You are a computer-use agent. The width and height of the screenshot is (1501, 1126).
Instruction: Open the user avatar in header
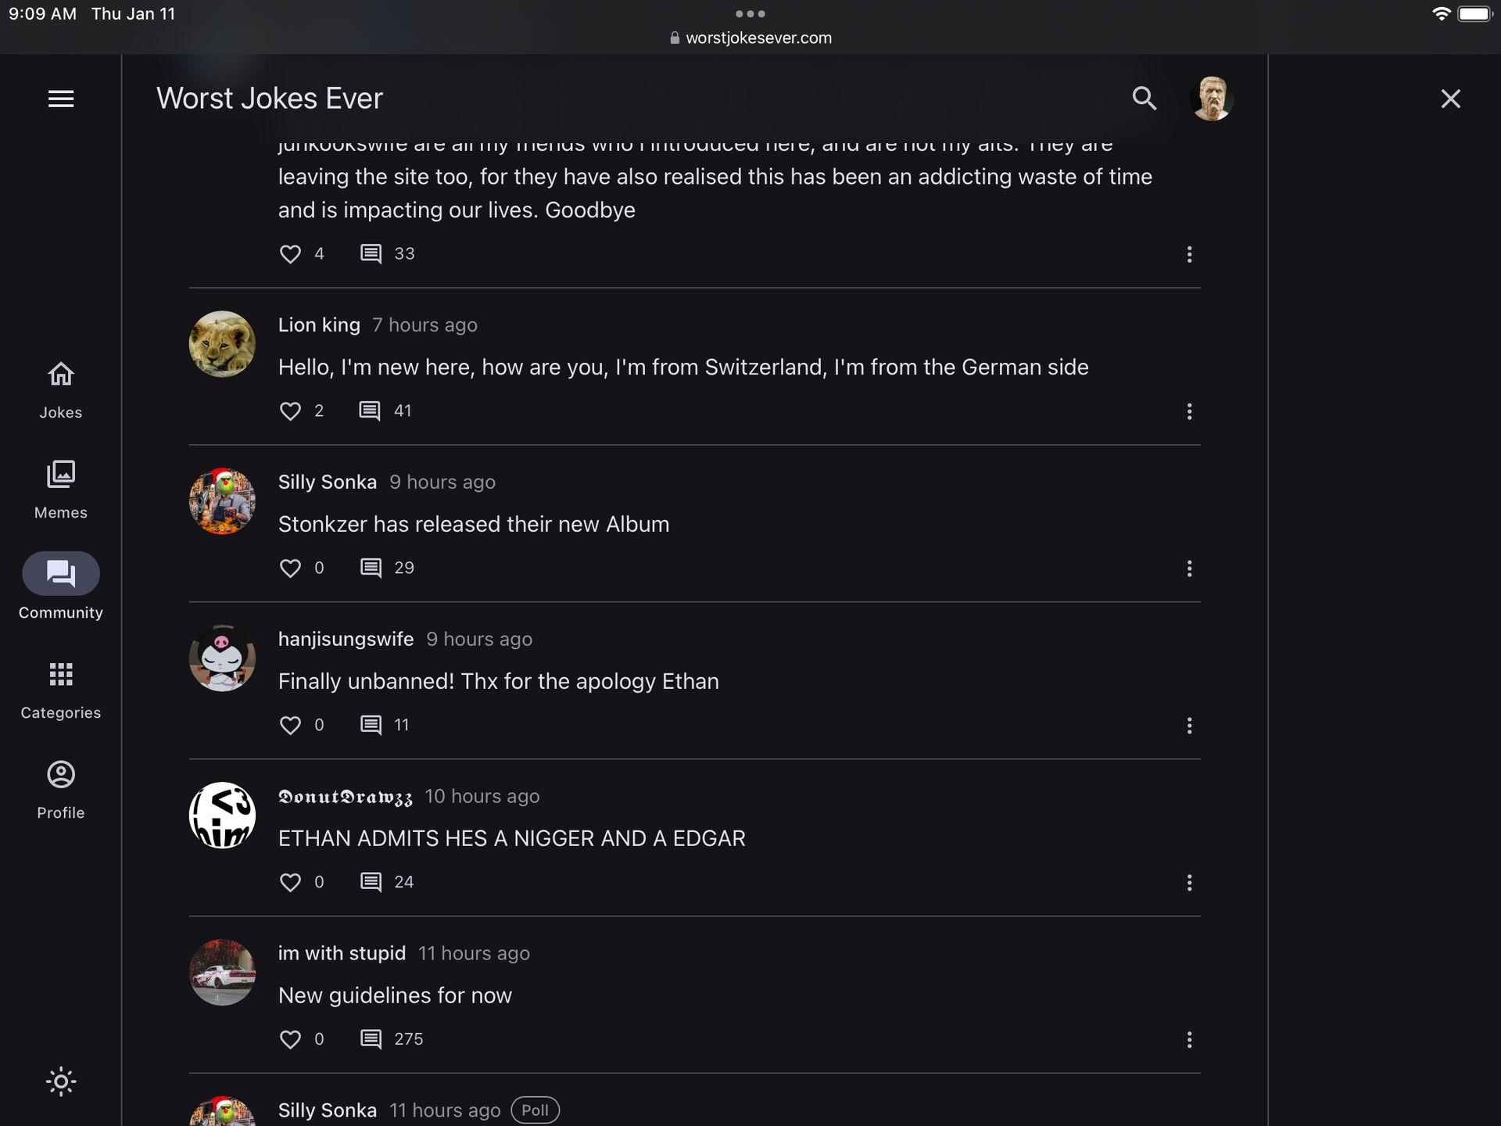tap(1211, 99)
